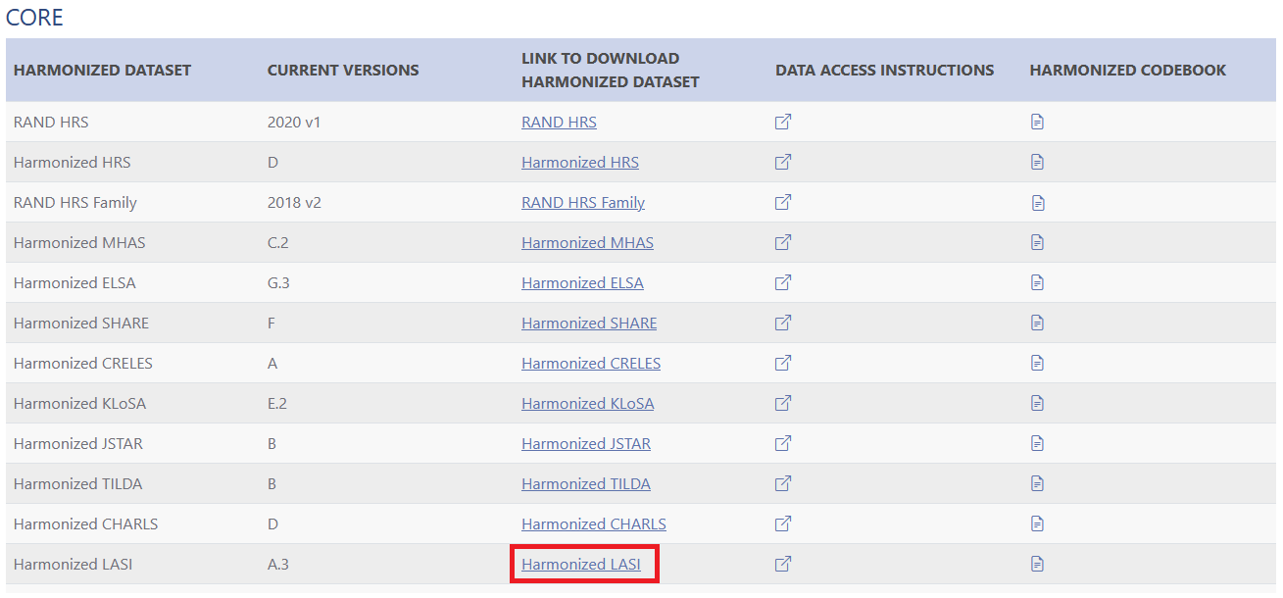Click the Link to Download column header
Screen dimensions: 1283x598
click(x=610, y=71)
